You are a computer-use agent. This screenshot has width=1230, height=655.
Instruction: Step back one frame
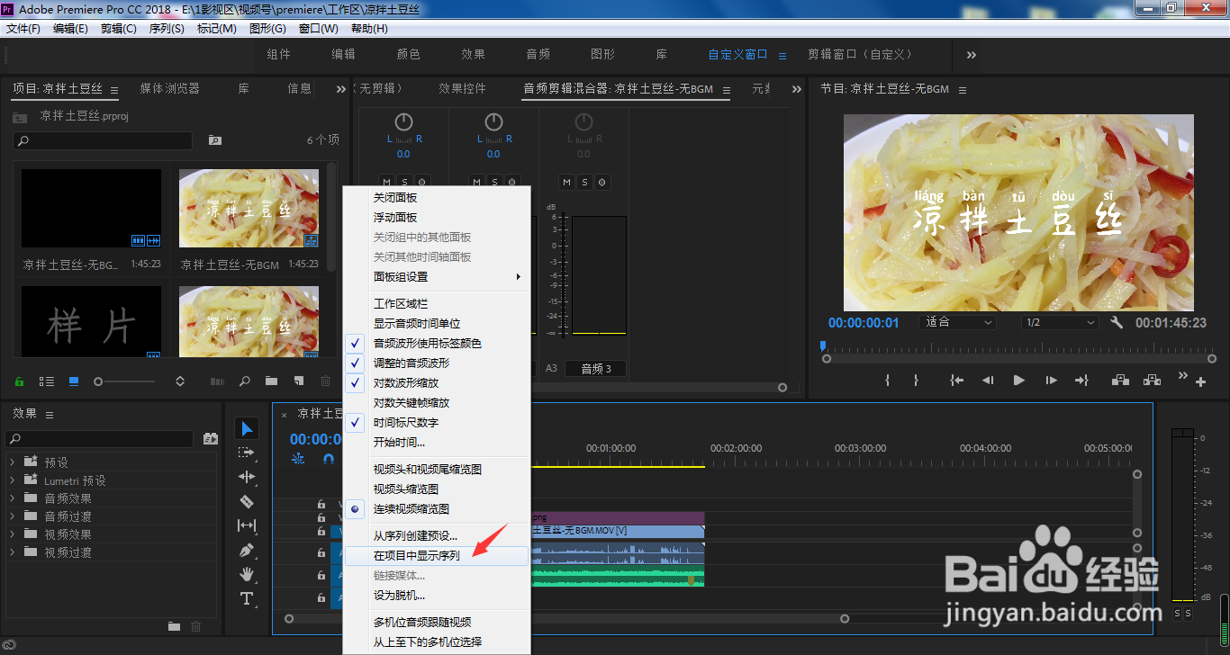pos(988,381)
